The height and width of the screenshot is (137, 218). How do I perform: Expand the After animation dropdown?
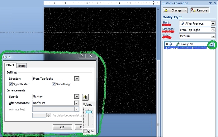click(x=77, y=103)
